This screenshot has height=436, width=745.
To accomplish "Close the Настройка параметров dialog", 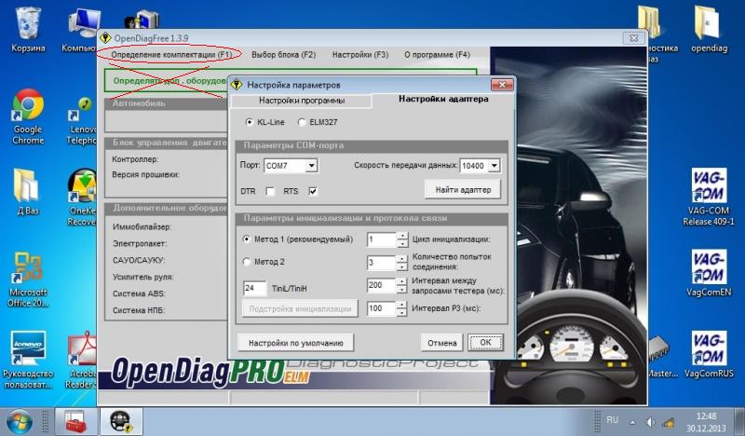I will [502, 85].
